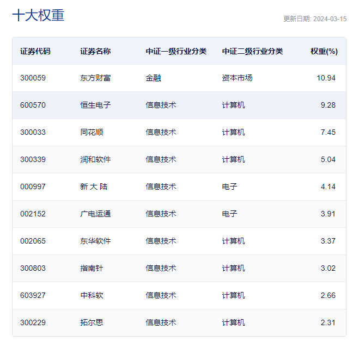Select security code 300229
Viewport: 353px width, 342px height.
tap(33, 322)
